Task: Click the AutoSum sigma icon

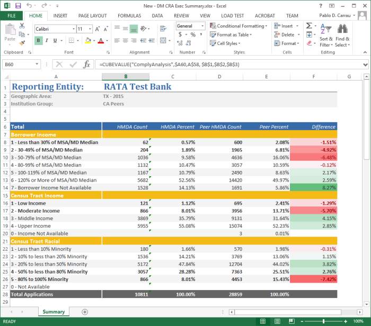Action: point(309,25)
